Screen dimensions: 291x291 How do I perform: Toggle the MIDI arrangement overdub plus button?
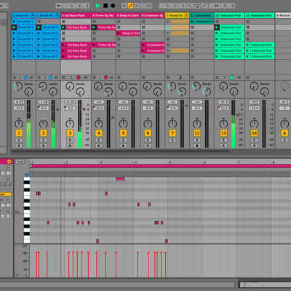coord(124,6)
